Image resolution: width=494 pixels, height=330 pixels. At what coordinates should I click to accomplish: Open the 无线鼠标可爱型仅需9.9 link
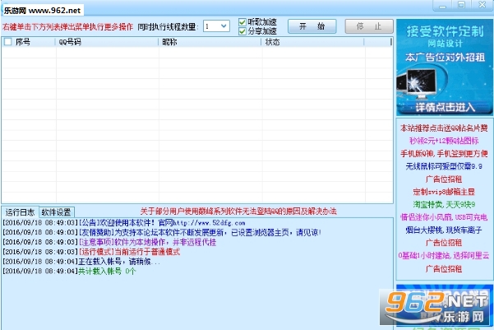[444, 166]
